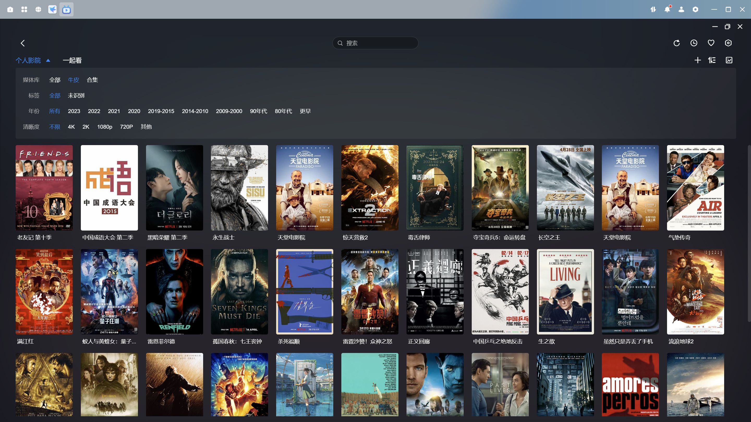Filter by year 2023
This screenshot has width=751, height=422.
(74, 111)
